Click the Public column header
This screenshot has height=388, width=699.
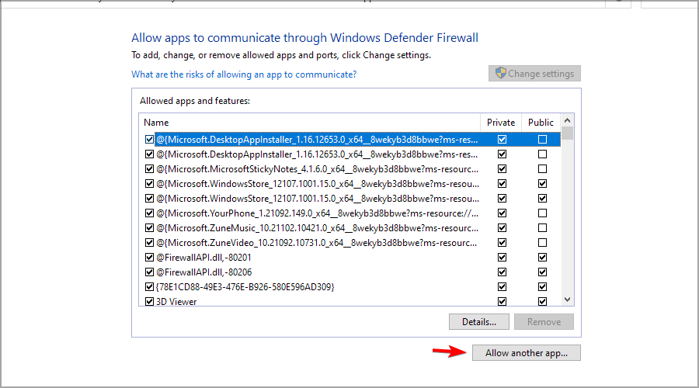(x=541, y=123)
